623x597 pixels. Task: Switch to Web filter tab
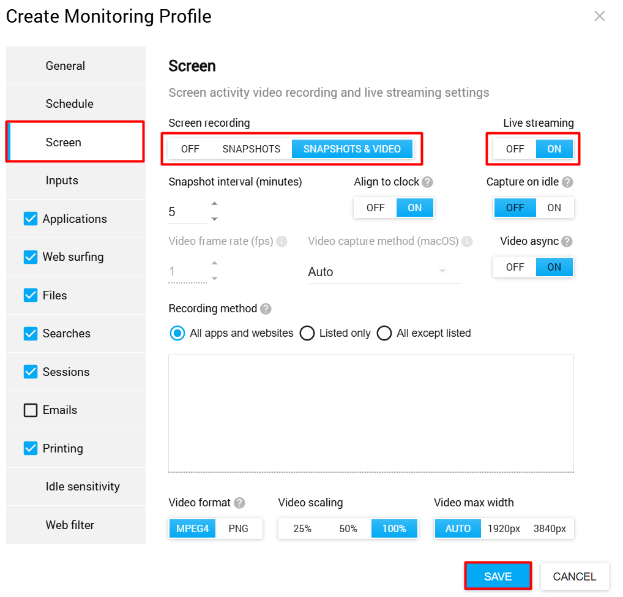tap(70, 525)
